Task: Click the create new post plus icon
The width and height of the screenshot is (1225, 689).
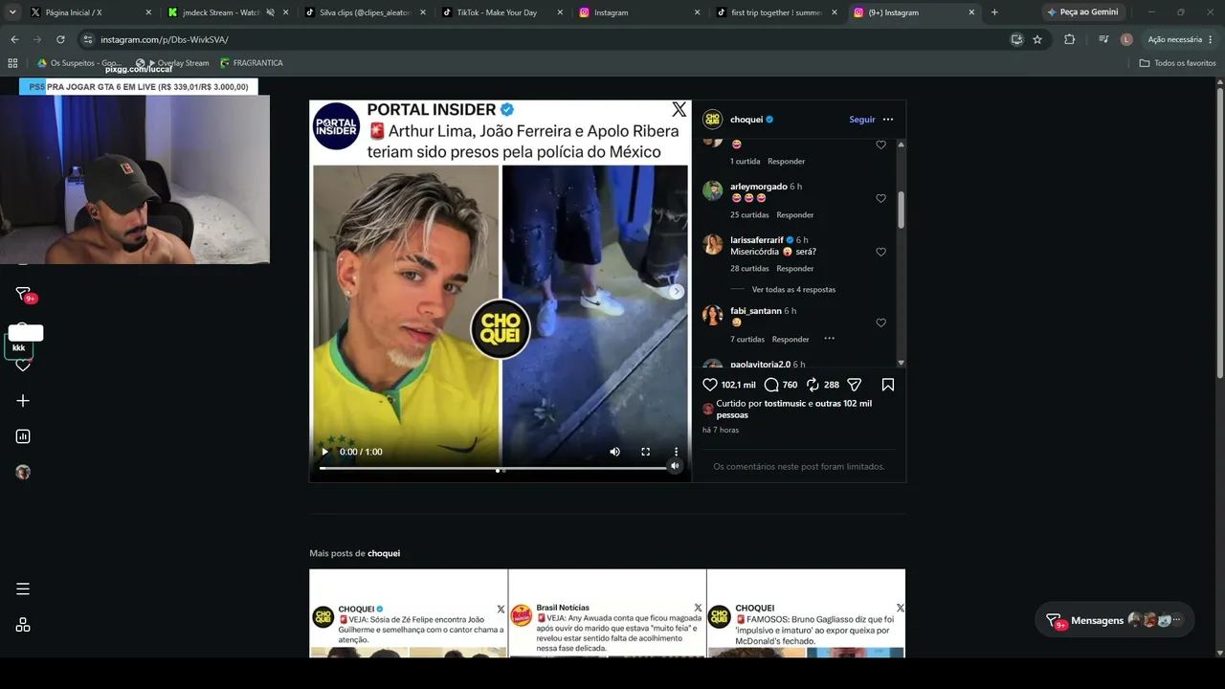Action: (23, 401)
